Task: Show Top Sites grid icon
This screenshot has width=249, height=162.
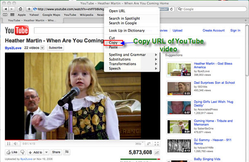Action: point(12,15)
